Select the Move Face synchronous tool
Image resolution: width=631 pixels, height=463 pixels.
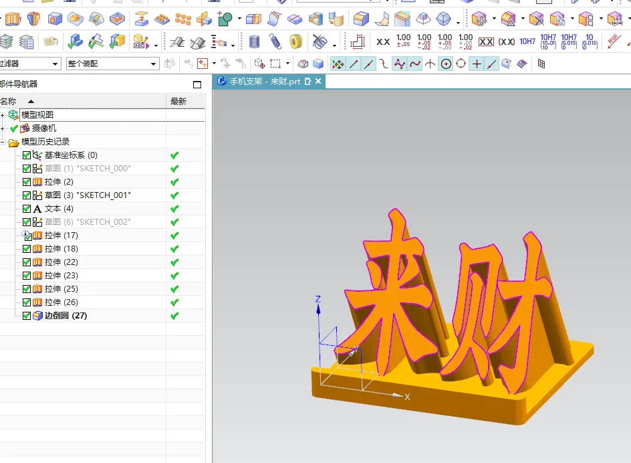click(x=479, y=19)
